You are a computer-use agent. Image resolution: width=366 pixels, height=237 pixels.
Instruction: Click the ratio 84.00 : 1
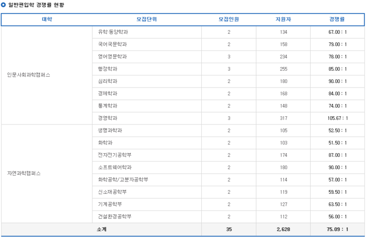point(338,94)
